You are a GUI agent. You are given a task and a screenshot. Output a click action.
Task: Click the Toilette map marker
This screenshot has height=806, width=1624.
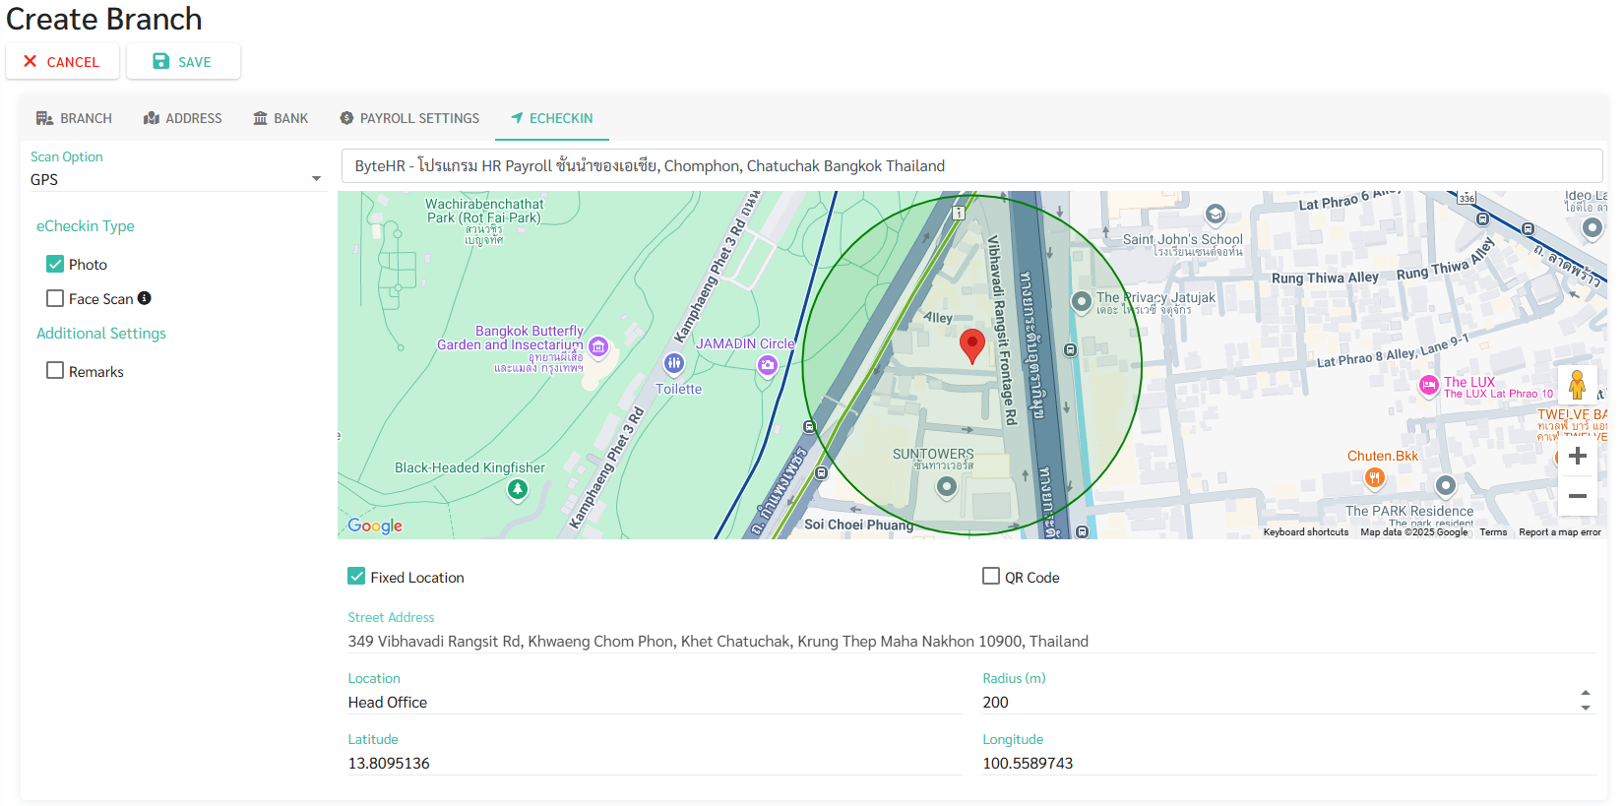coord(674,363)
